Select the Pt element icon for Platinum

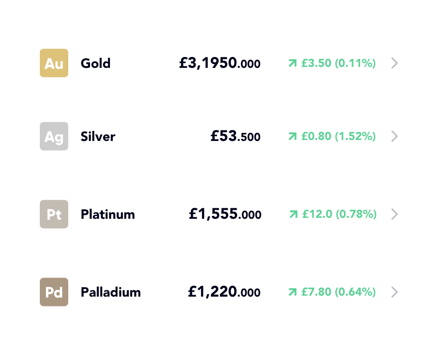coord(54,214)
